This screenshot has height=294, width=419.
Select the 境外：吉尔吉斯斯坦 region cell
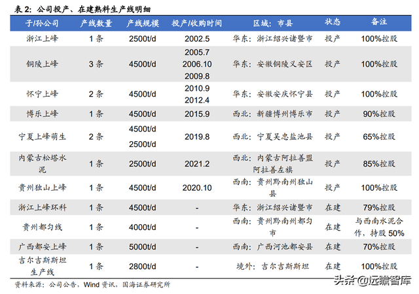pos(272,267)
